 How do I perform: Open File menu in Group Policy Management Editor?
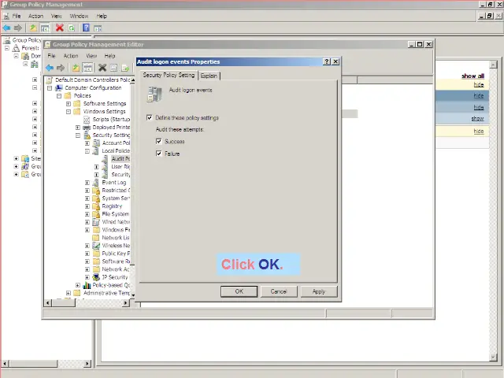pyautogui.click(x=52, y=56)
